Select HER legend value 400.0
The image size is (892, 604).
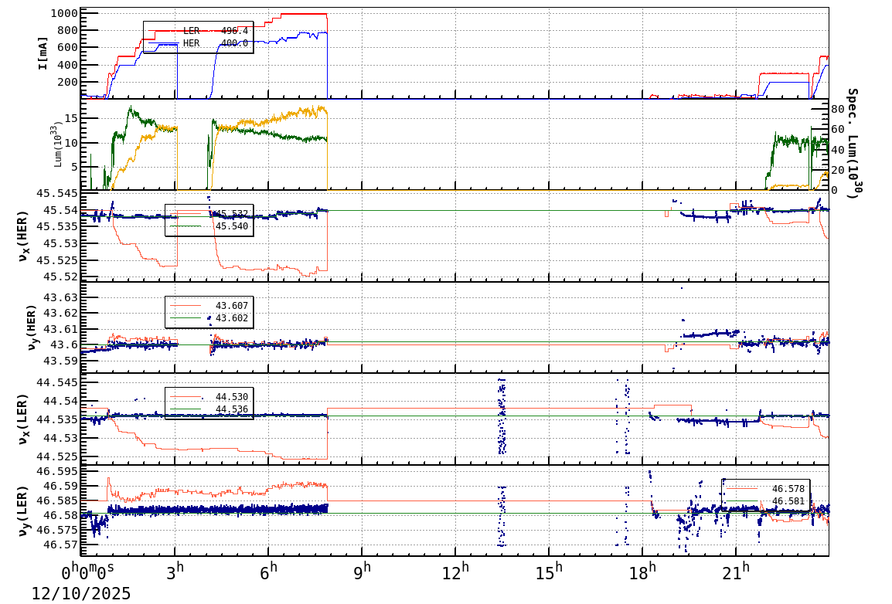(234, 43)
